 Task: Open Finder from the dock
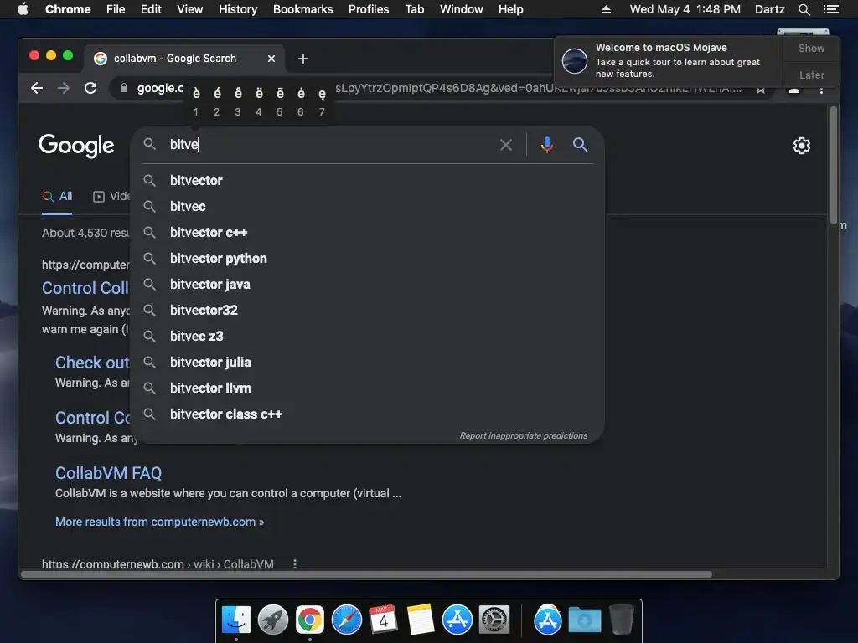coord(235,620)
